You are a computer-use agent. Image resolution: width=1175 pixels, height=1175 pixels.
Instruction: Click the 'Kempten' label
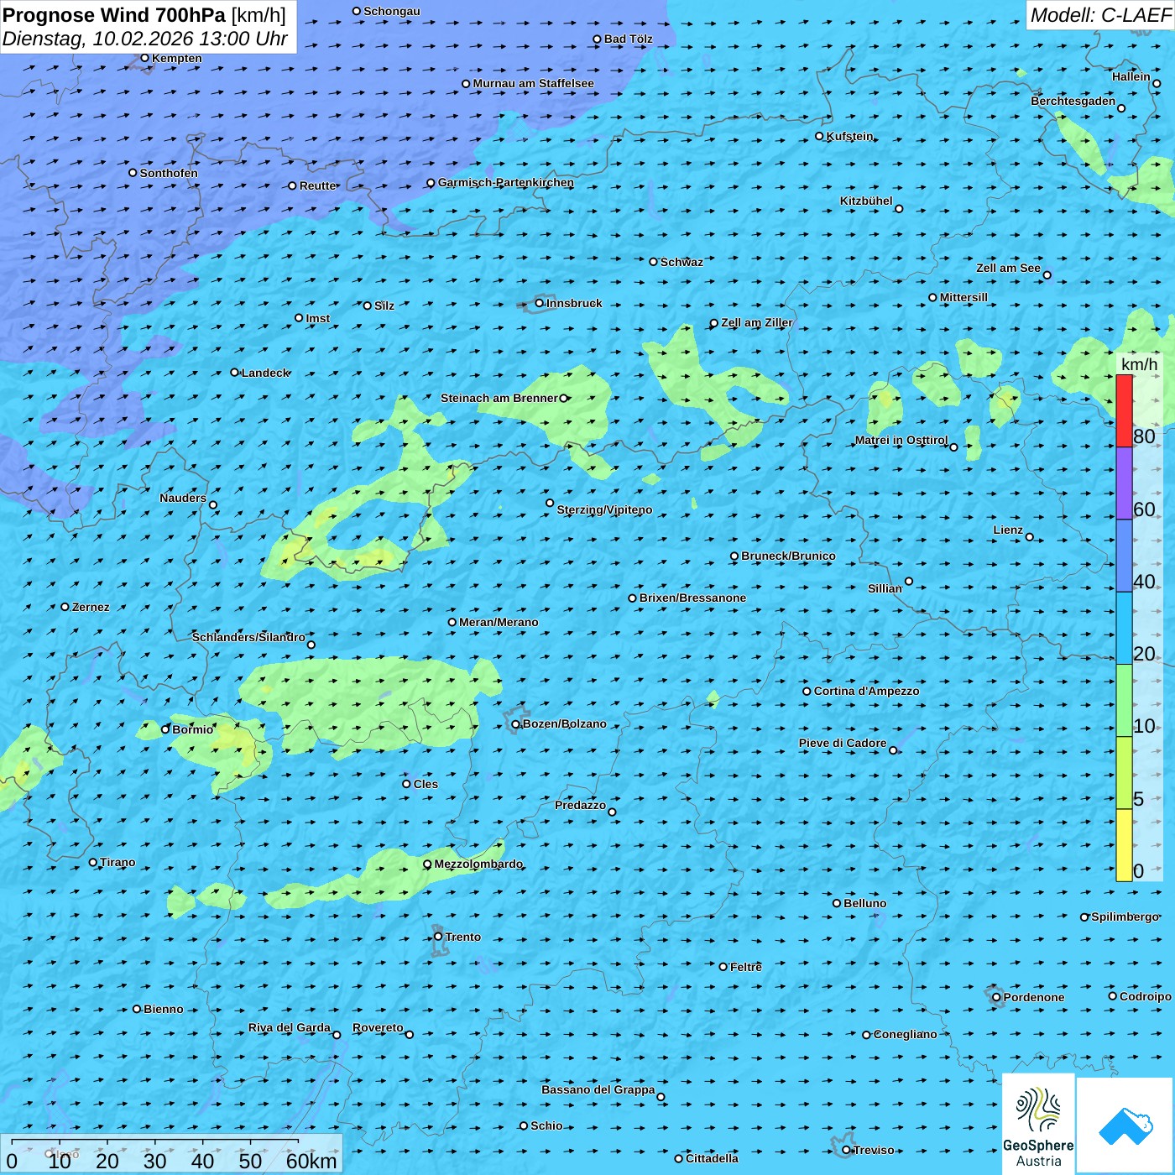click(x=176, y=58)
